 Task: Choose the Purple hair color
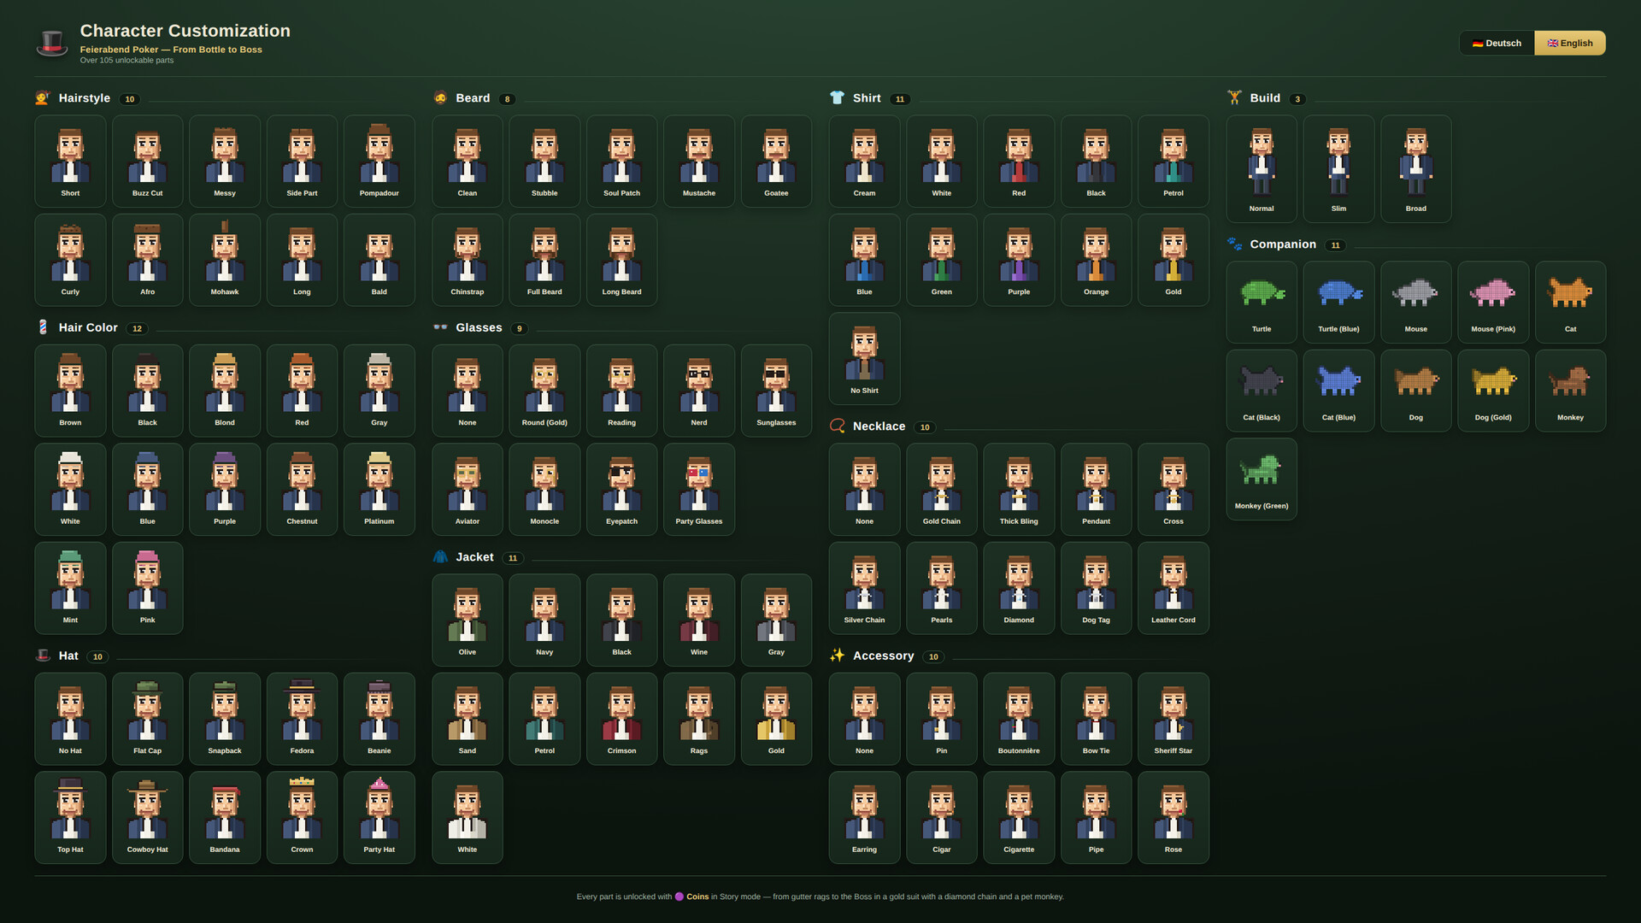point(225,489)
